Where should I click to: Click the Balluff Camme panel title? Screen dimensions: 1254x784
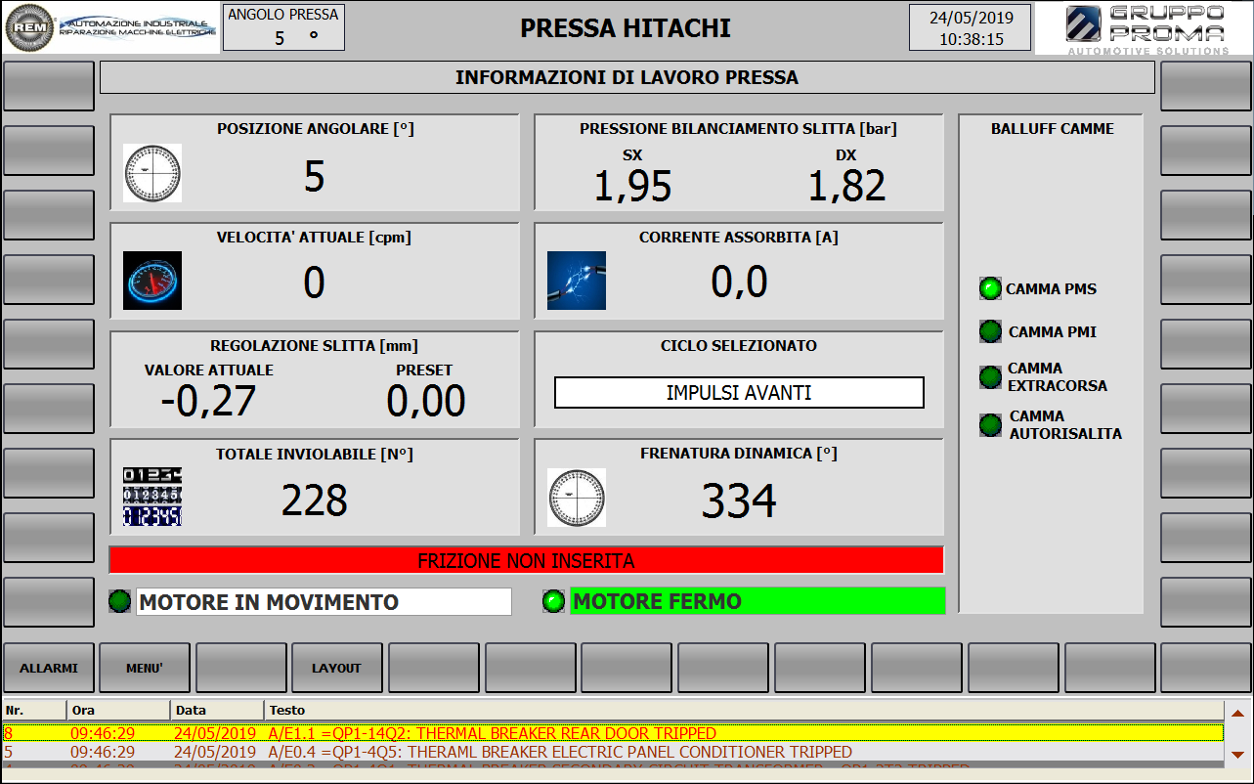(1053, 128)
